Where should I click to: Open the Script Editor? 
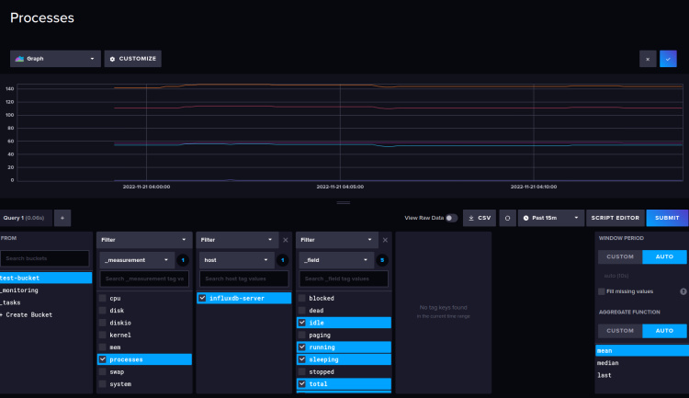[614, 218]
